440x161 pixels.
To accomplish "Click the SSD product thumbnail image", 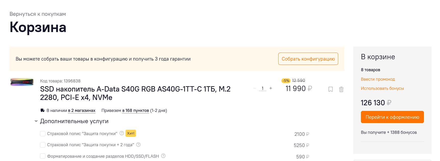I will (x=22, y=82).
